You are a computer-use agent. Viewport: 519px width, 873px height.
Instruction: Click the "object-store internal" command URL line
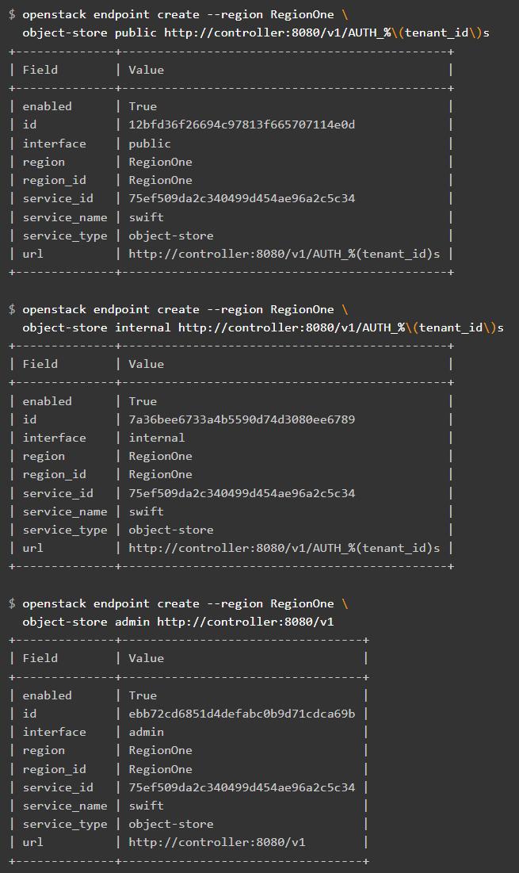[263, 327]
